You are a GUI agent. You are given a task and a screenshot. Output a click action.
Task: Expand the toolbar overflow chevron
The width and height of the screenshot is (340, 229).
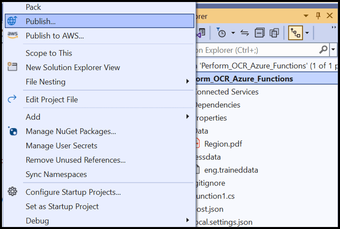pos(333,28)
